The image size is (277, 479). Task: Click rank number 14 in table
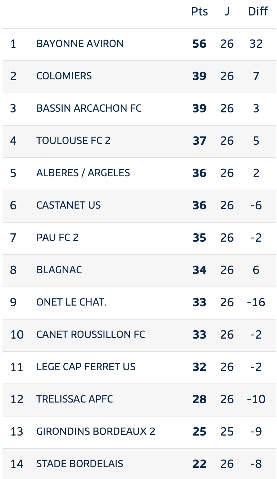click(17, 464)
